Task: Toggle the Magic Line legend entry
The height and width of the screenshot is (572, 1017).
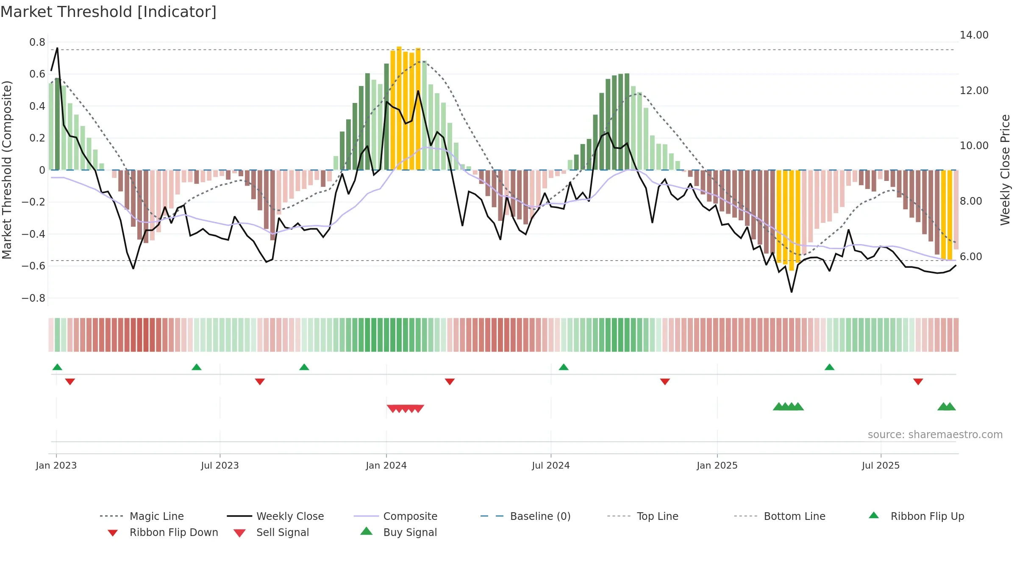Action: tap(142, 516)
